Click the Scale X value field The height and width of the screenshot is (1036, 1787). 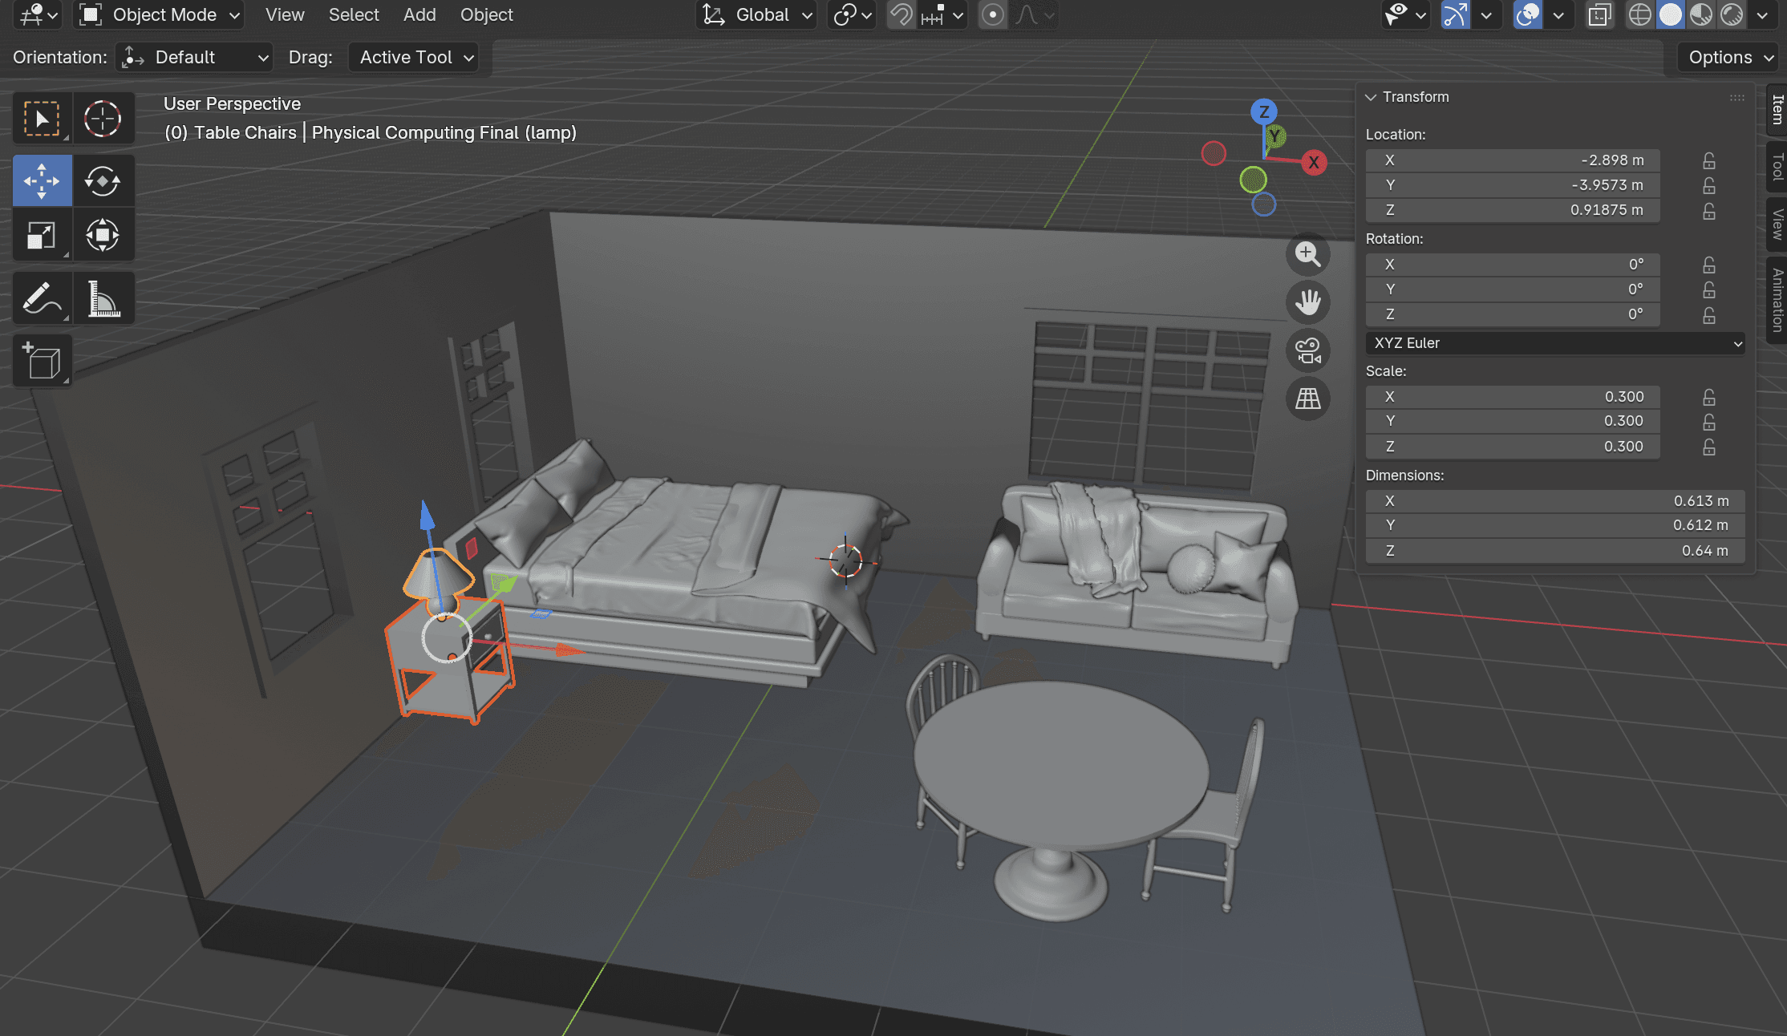(x=1512, y=397)
